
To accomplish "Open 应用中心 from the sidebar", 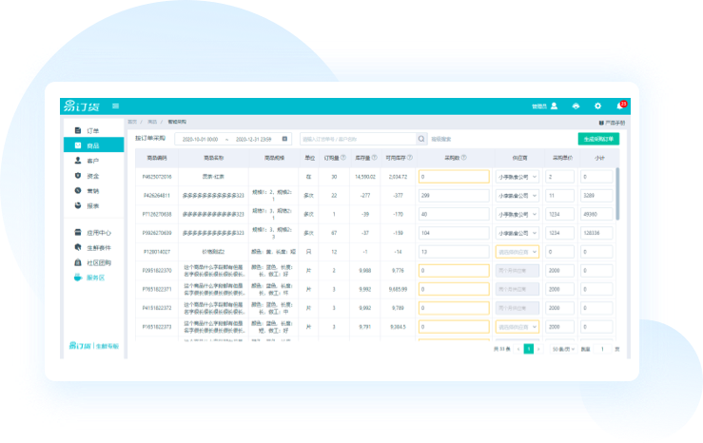I will tap(100, 232).
